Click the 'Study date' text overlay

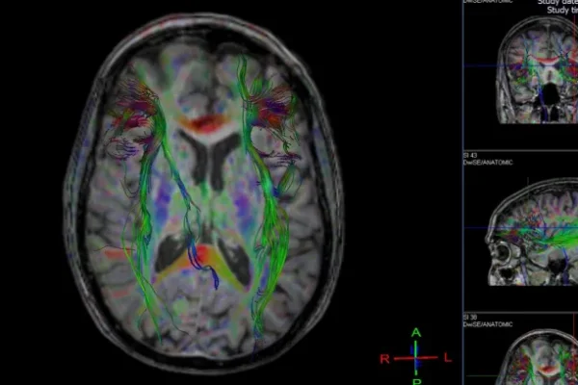tap(556, 3)
